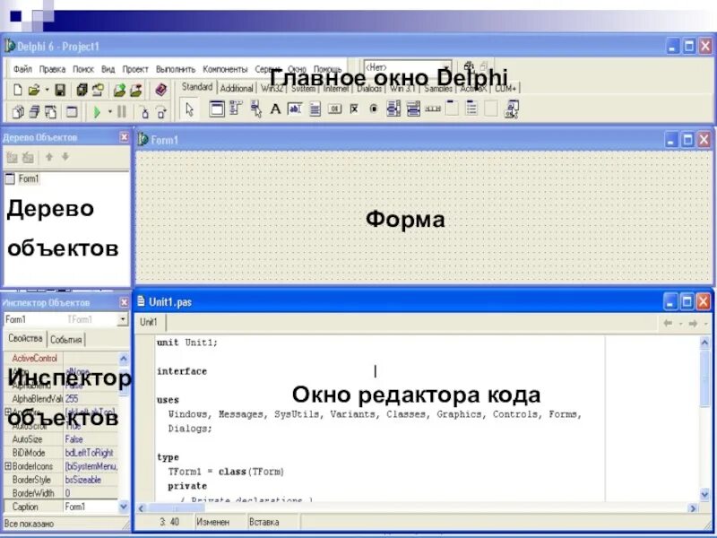Click the View Unit icon
This screenshot has width=717, height=538.
click(x=18, y=111)
